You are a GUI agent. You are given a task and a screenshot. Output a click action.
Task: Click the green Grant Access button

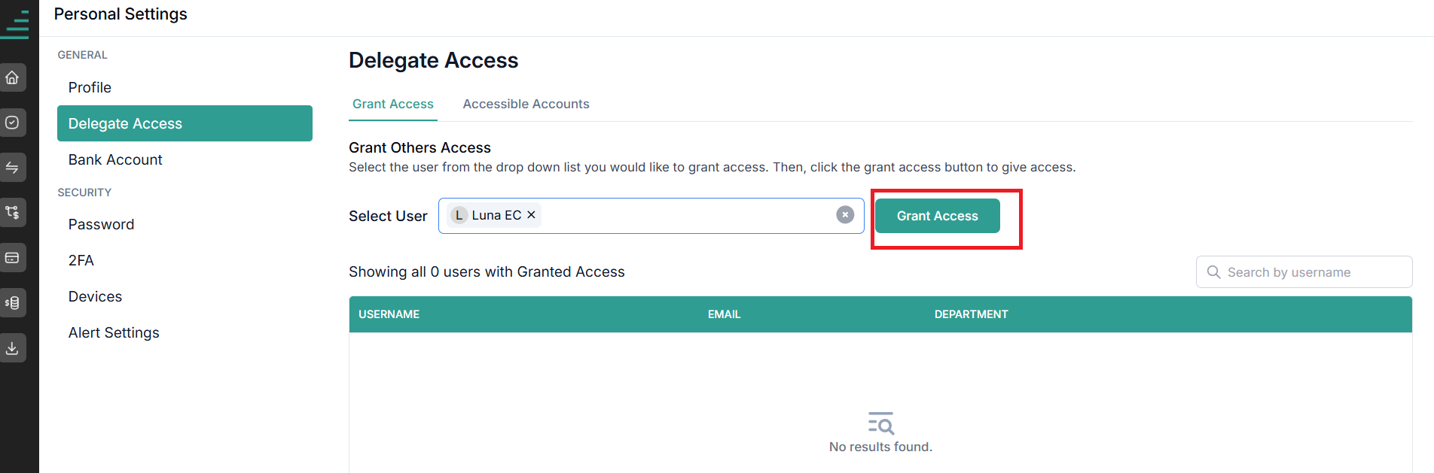pos(937,216)
